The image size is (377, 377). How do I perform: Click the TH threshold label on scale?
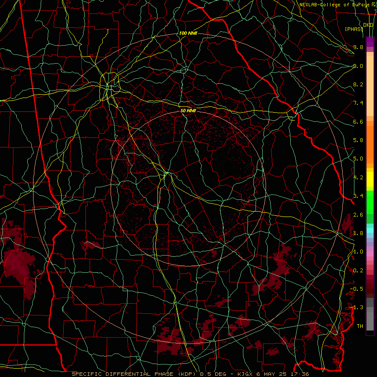coord(360,326)
